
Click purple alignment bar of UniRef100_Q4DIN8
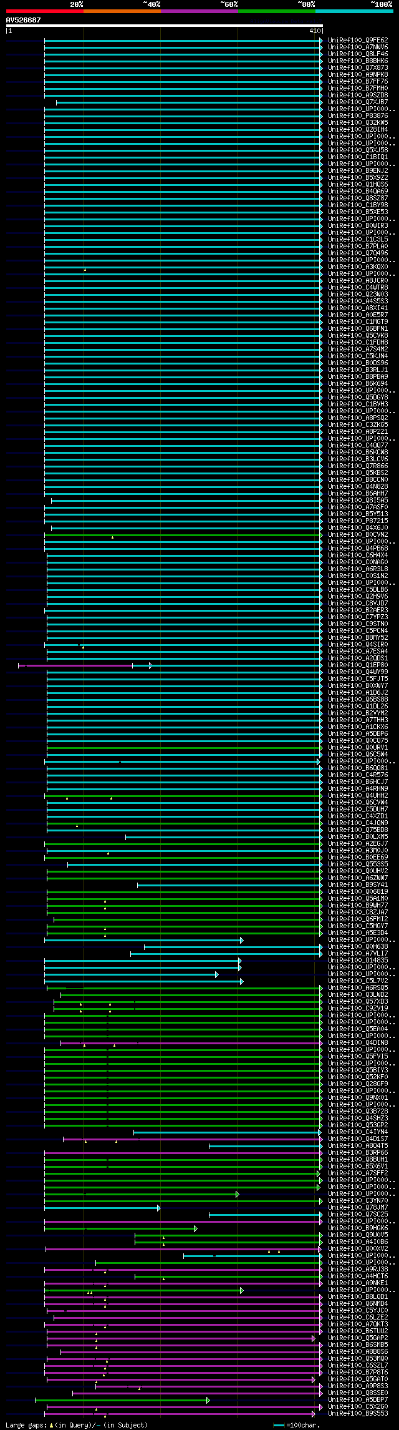(191, 1043)
